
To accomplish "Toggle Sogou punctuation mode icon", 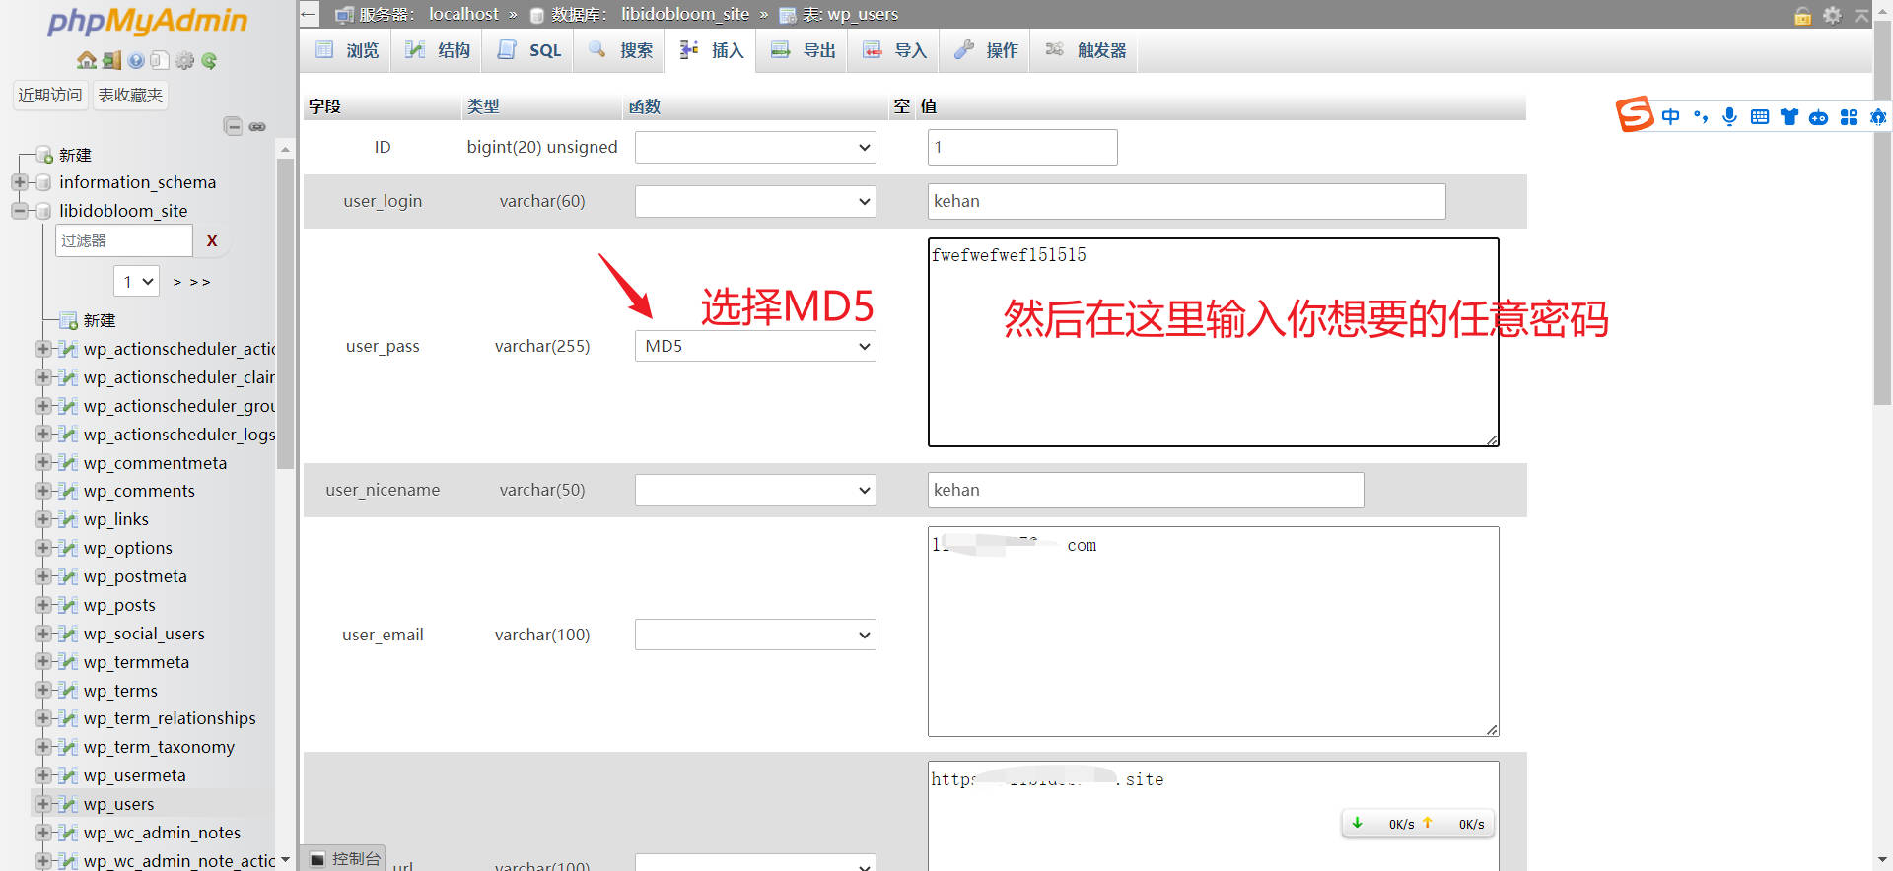I will (1701, 117).
